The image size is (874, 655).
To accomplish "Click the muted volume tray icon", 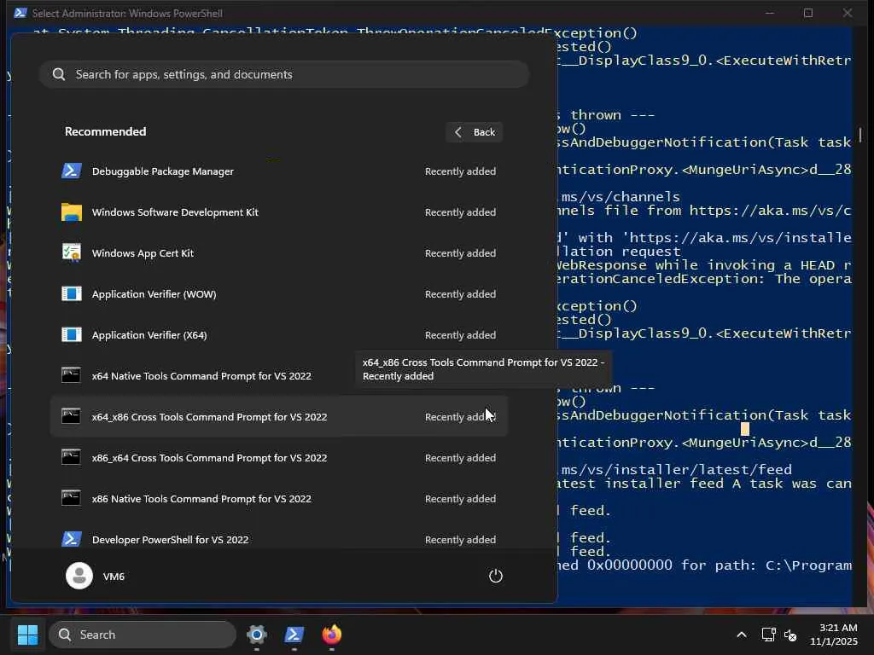I will pos(790,635).
